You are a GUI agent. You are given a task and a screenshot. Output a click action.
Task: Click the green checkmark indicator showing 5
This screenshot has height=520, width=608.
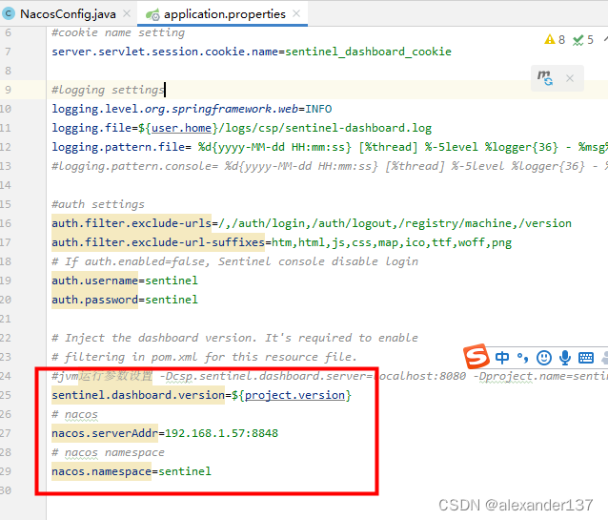click(x=583, y=40)
